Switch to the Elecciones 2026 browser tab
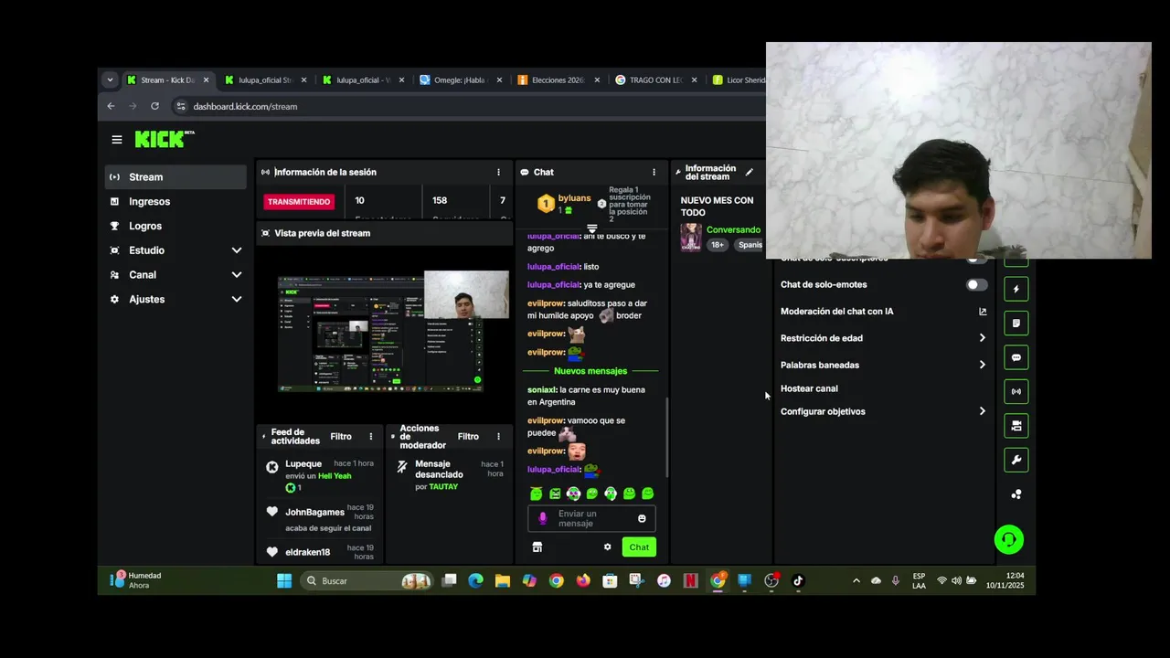The image size is (1170, 658). click(x=558, y=80)
